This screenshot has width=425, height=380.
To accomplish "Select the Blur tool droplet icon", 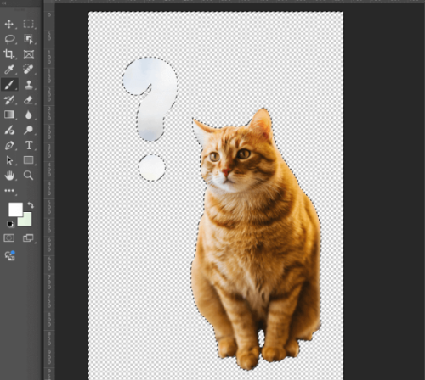I will tap(28, 115).
